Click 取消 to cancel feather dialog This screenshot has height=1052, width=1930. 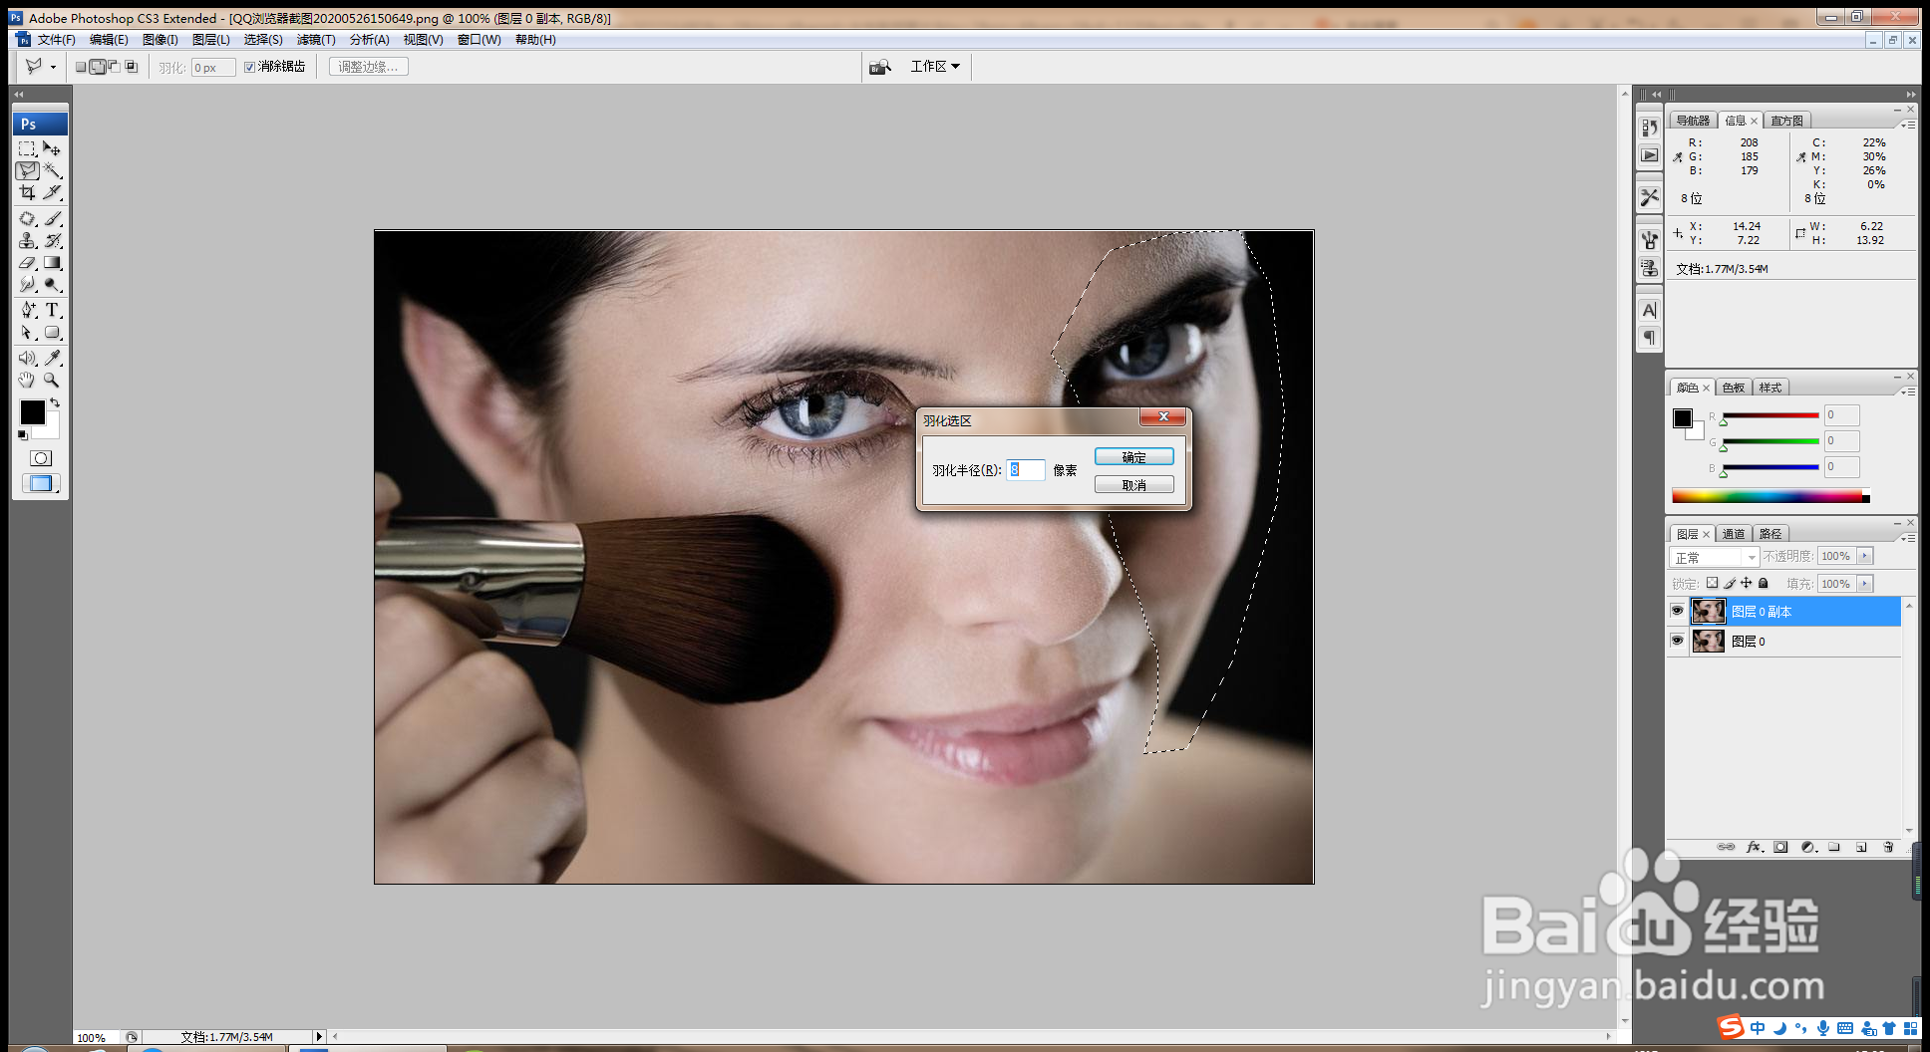(x=1134, y=485)
